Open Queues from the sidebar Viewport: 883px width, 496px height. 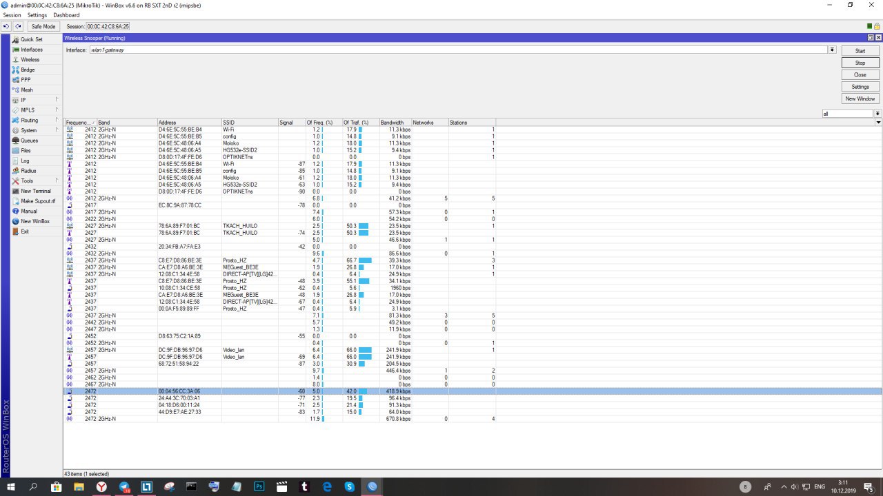point(29,141)
